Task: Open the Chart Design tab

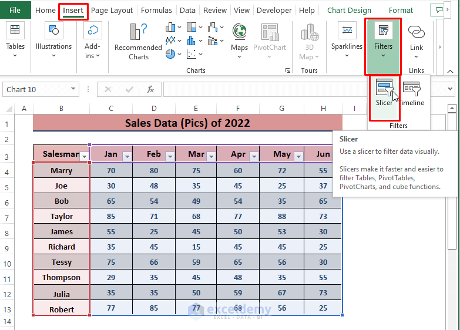Action: (349, 10)
